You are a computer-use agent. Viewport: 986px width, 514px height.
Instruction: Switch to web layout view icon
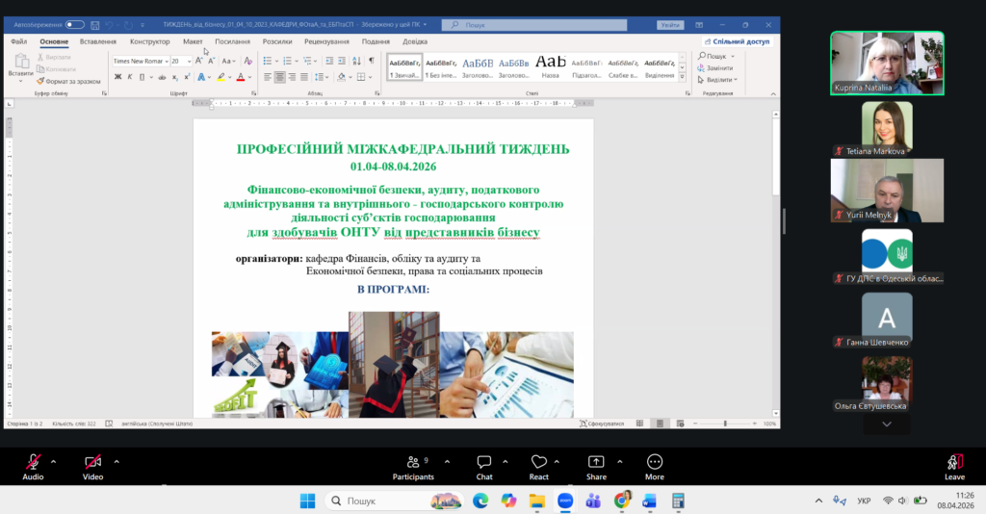[x=680, y=424]
